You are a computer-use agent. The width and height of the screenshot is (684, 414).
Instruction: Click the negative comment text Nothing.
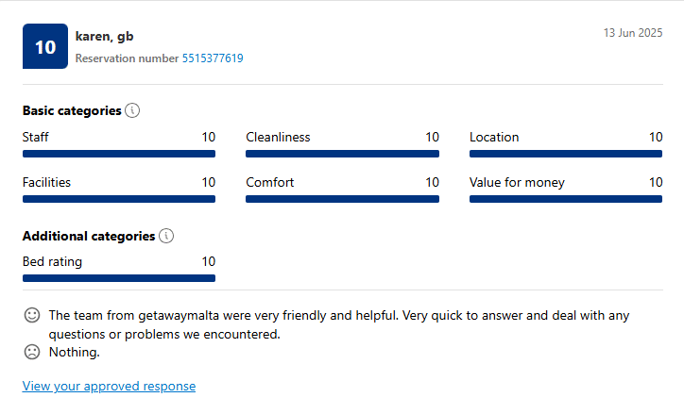click(x=74, y=352)
